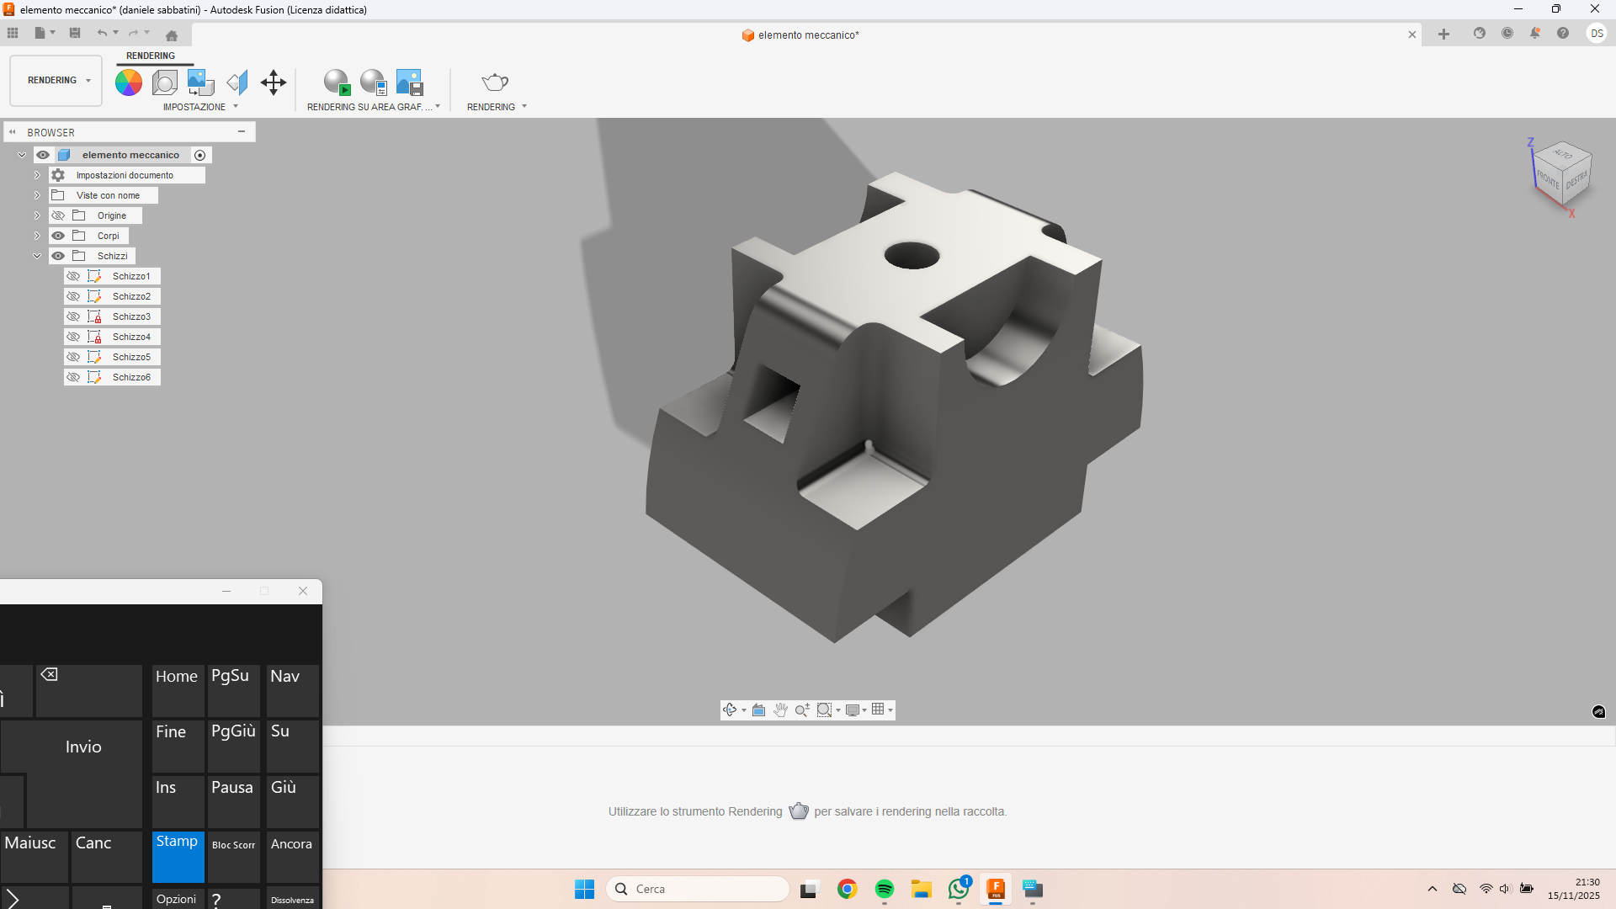
Task: Hide the Corpi folder visibility
Action: 58,236
